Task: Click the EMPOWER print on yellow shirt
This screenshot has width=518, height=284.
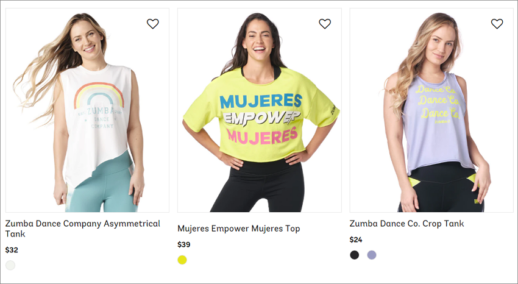Action: pos(261,118)
